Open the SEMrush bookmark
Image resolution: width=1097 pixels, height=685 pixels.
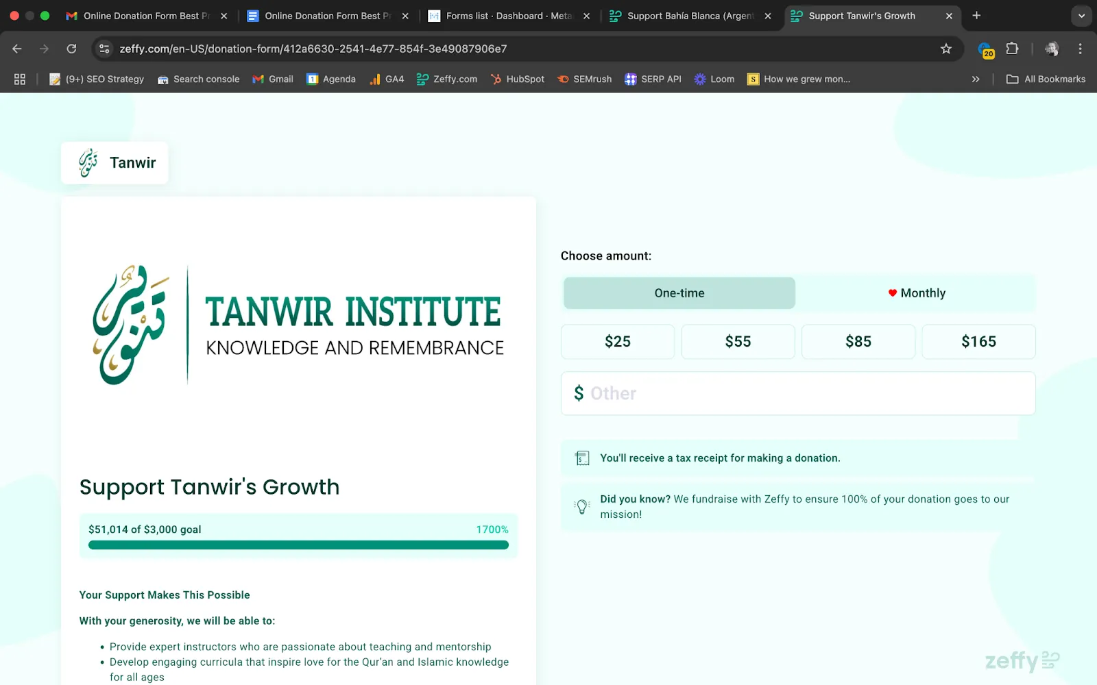(x=584, y=79)
